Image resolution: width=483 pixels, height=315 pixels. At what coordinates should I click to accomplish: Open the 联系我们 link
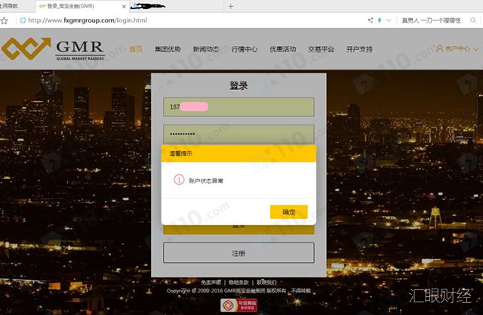[266, 283]
